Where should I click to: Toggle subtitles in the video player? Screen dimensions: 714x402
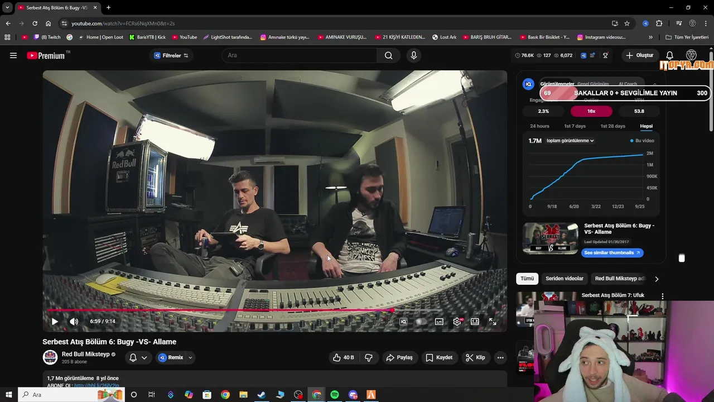click(x=439, y=322)
